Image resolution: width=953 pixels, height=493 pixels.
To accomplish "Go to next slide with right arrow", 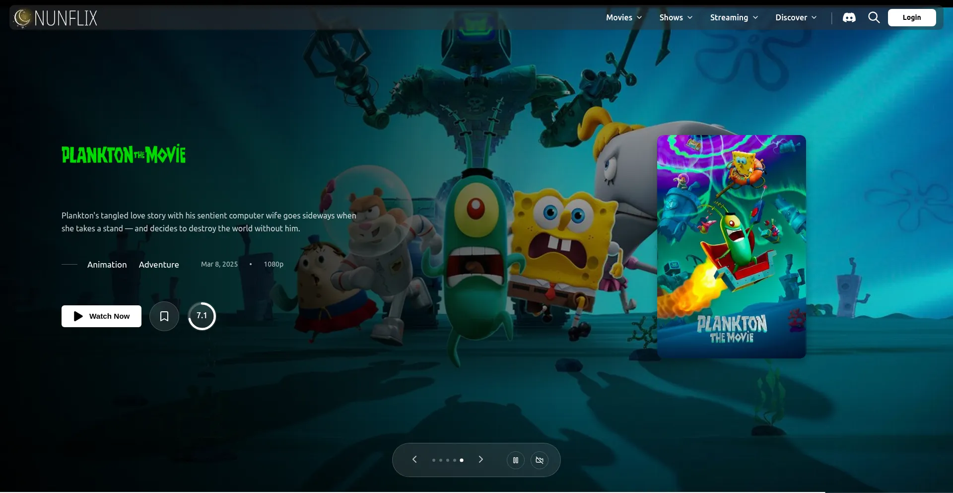I will (x=480, y=460).
